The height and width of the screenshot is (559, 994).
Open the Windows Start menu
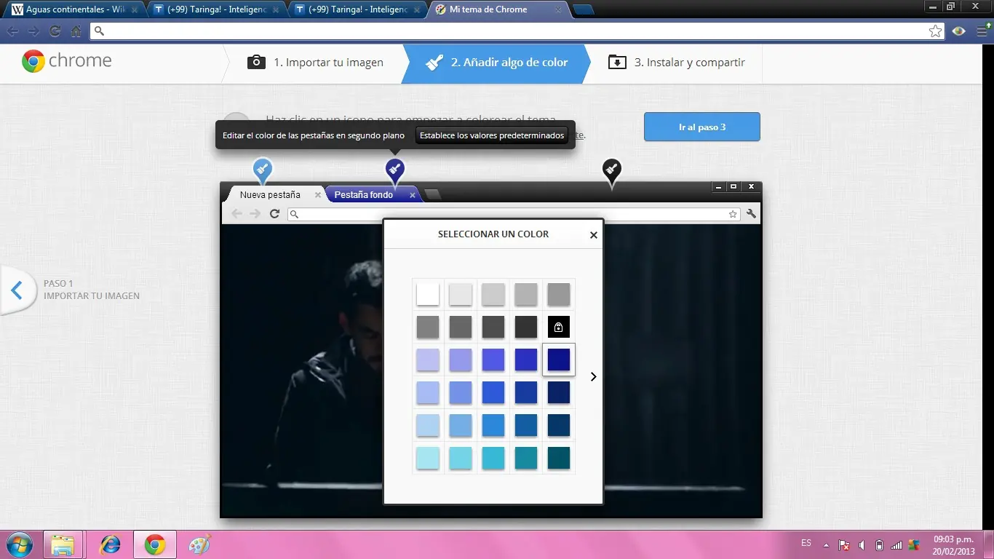[19, 544]
